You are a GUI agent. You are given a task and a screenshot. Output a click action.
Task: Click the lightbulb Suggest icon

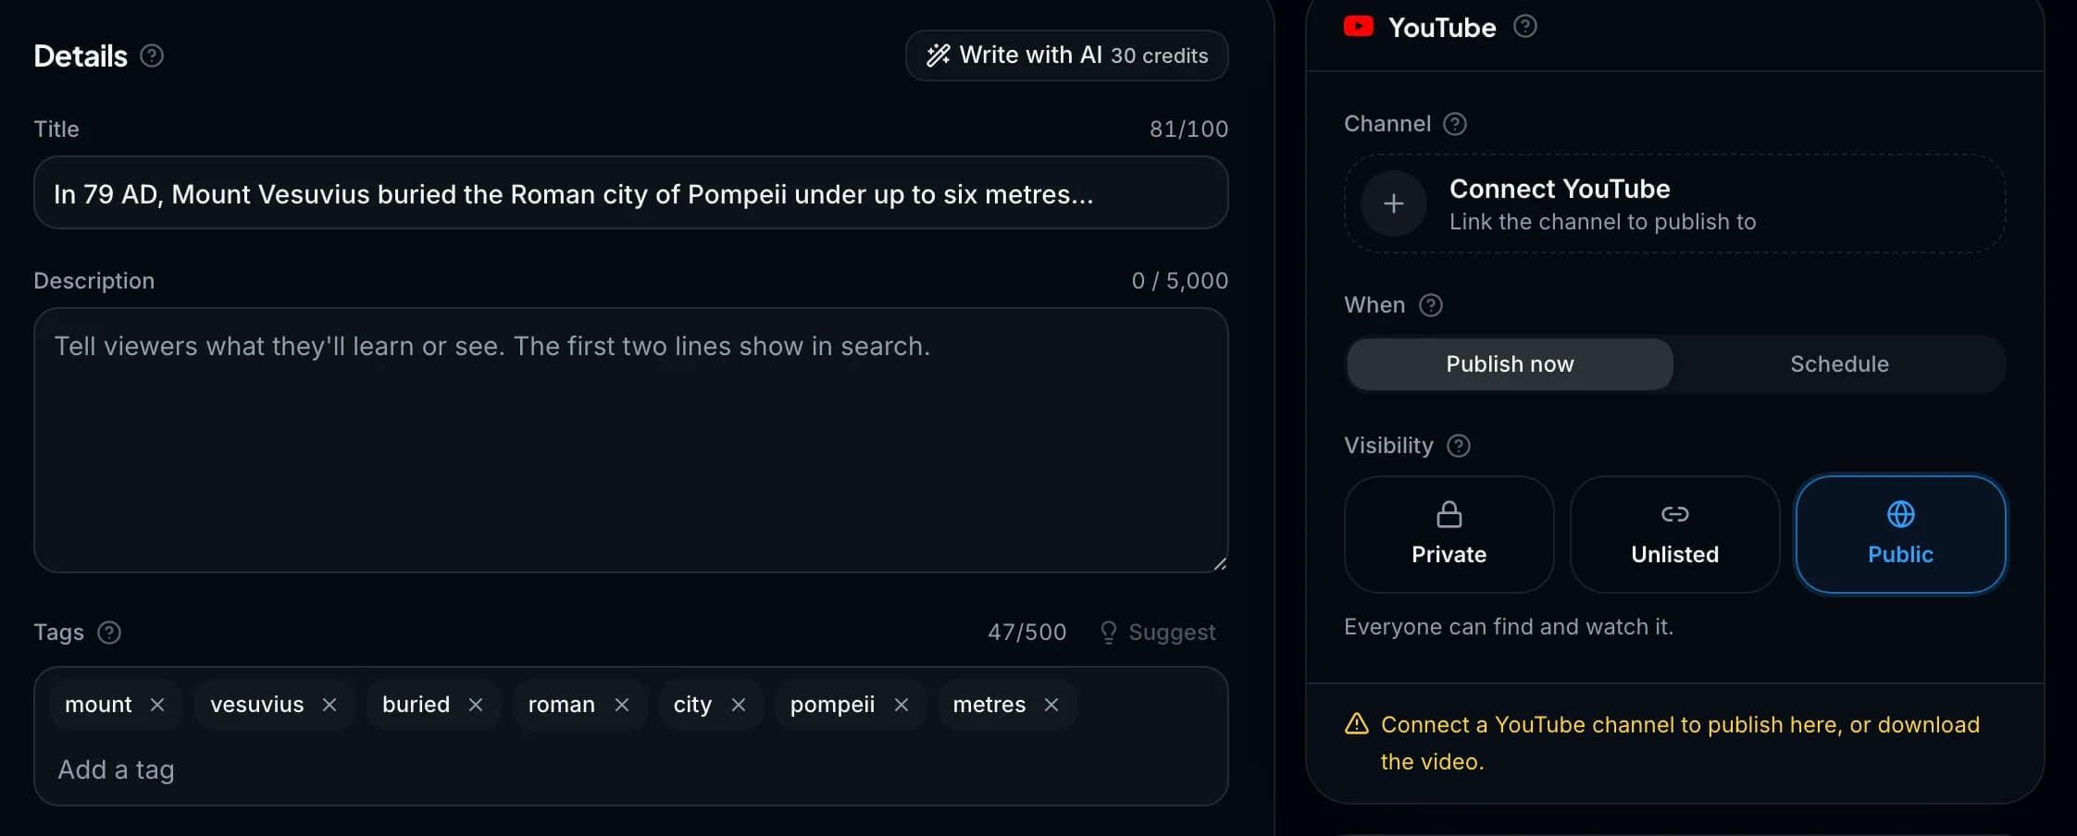point(1108,633)
